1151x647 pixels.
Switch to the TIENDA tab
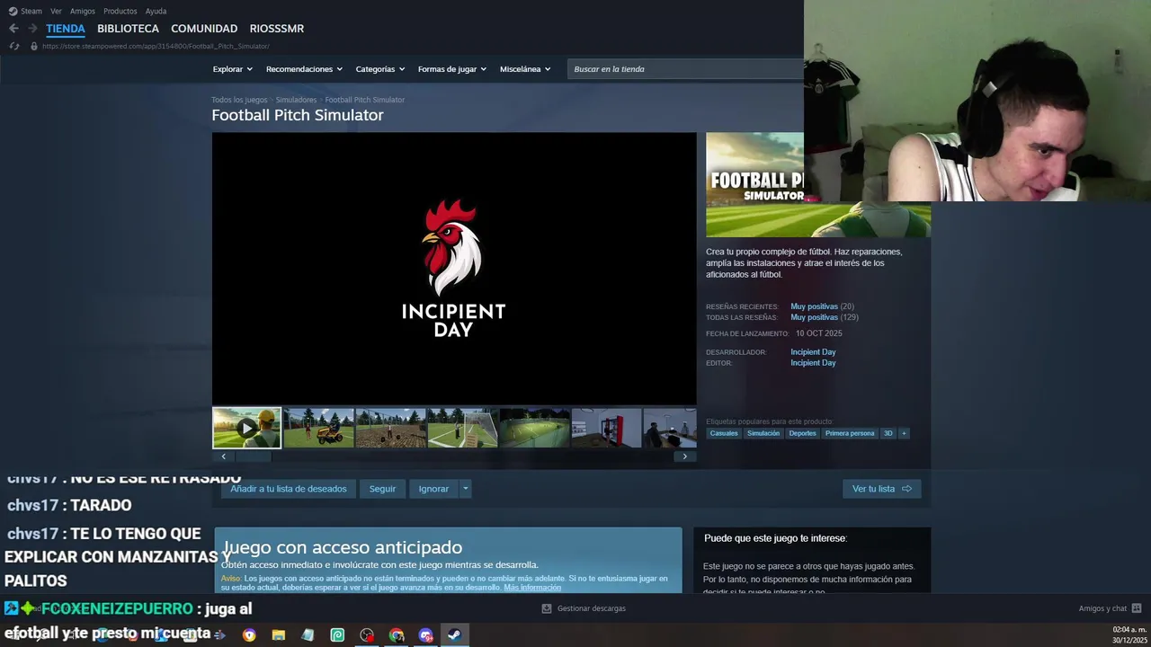(66, 29)
